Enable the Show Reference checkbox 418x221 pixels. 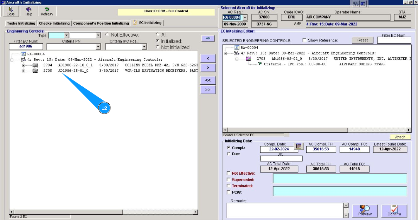point(304,40)
